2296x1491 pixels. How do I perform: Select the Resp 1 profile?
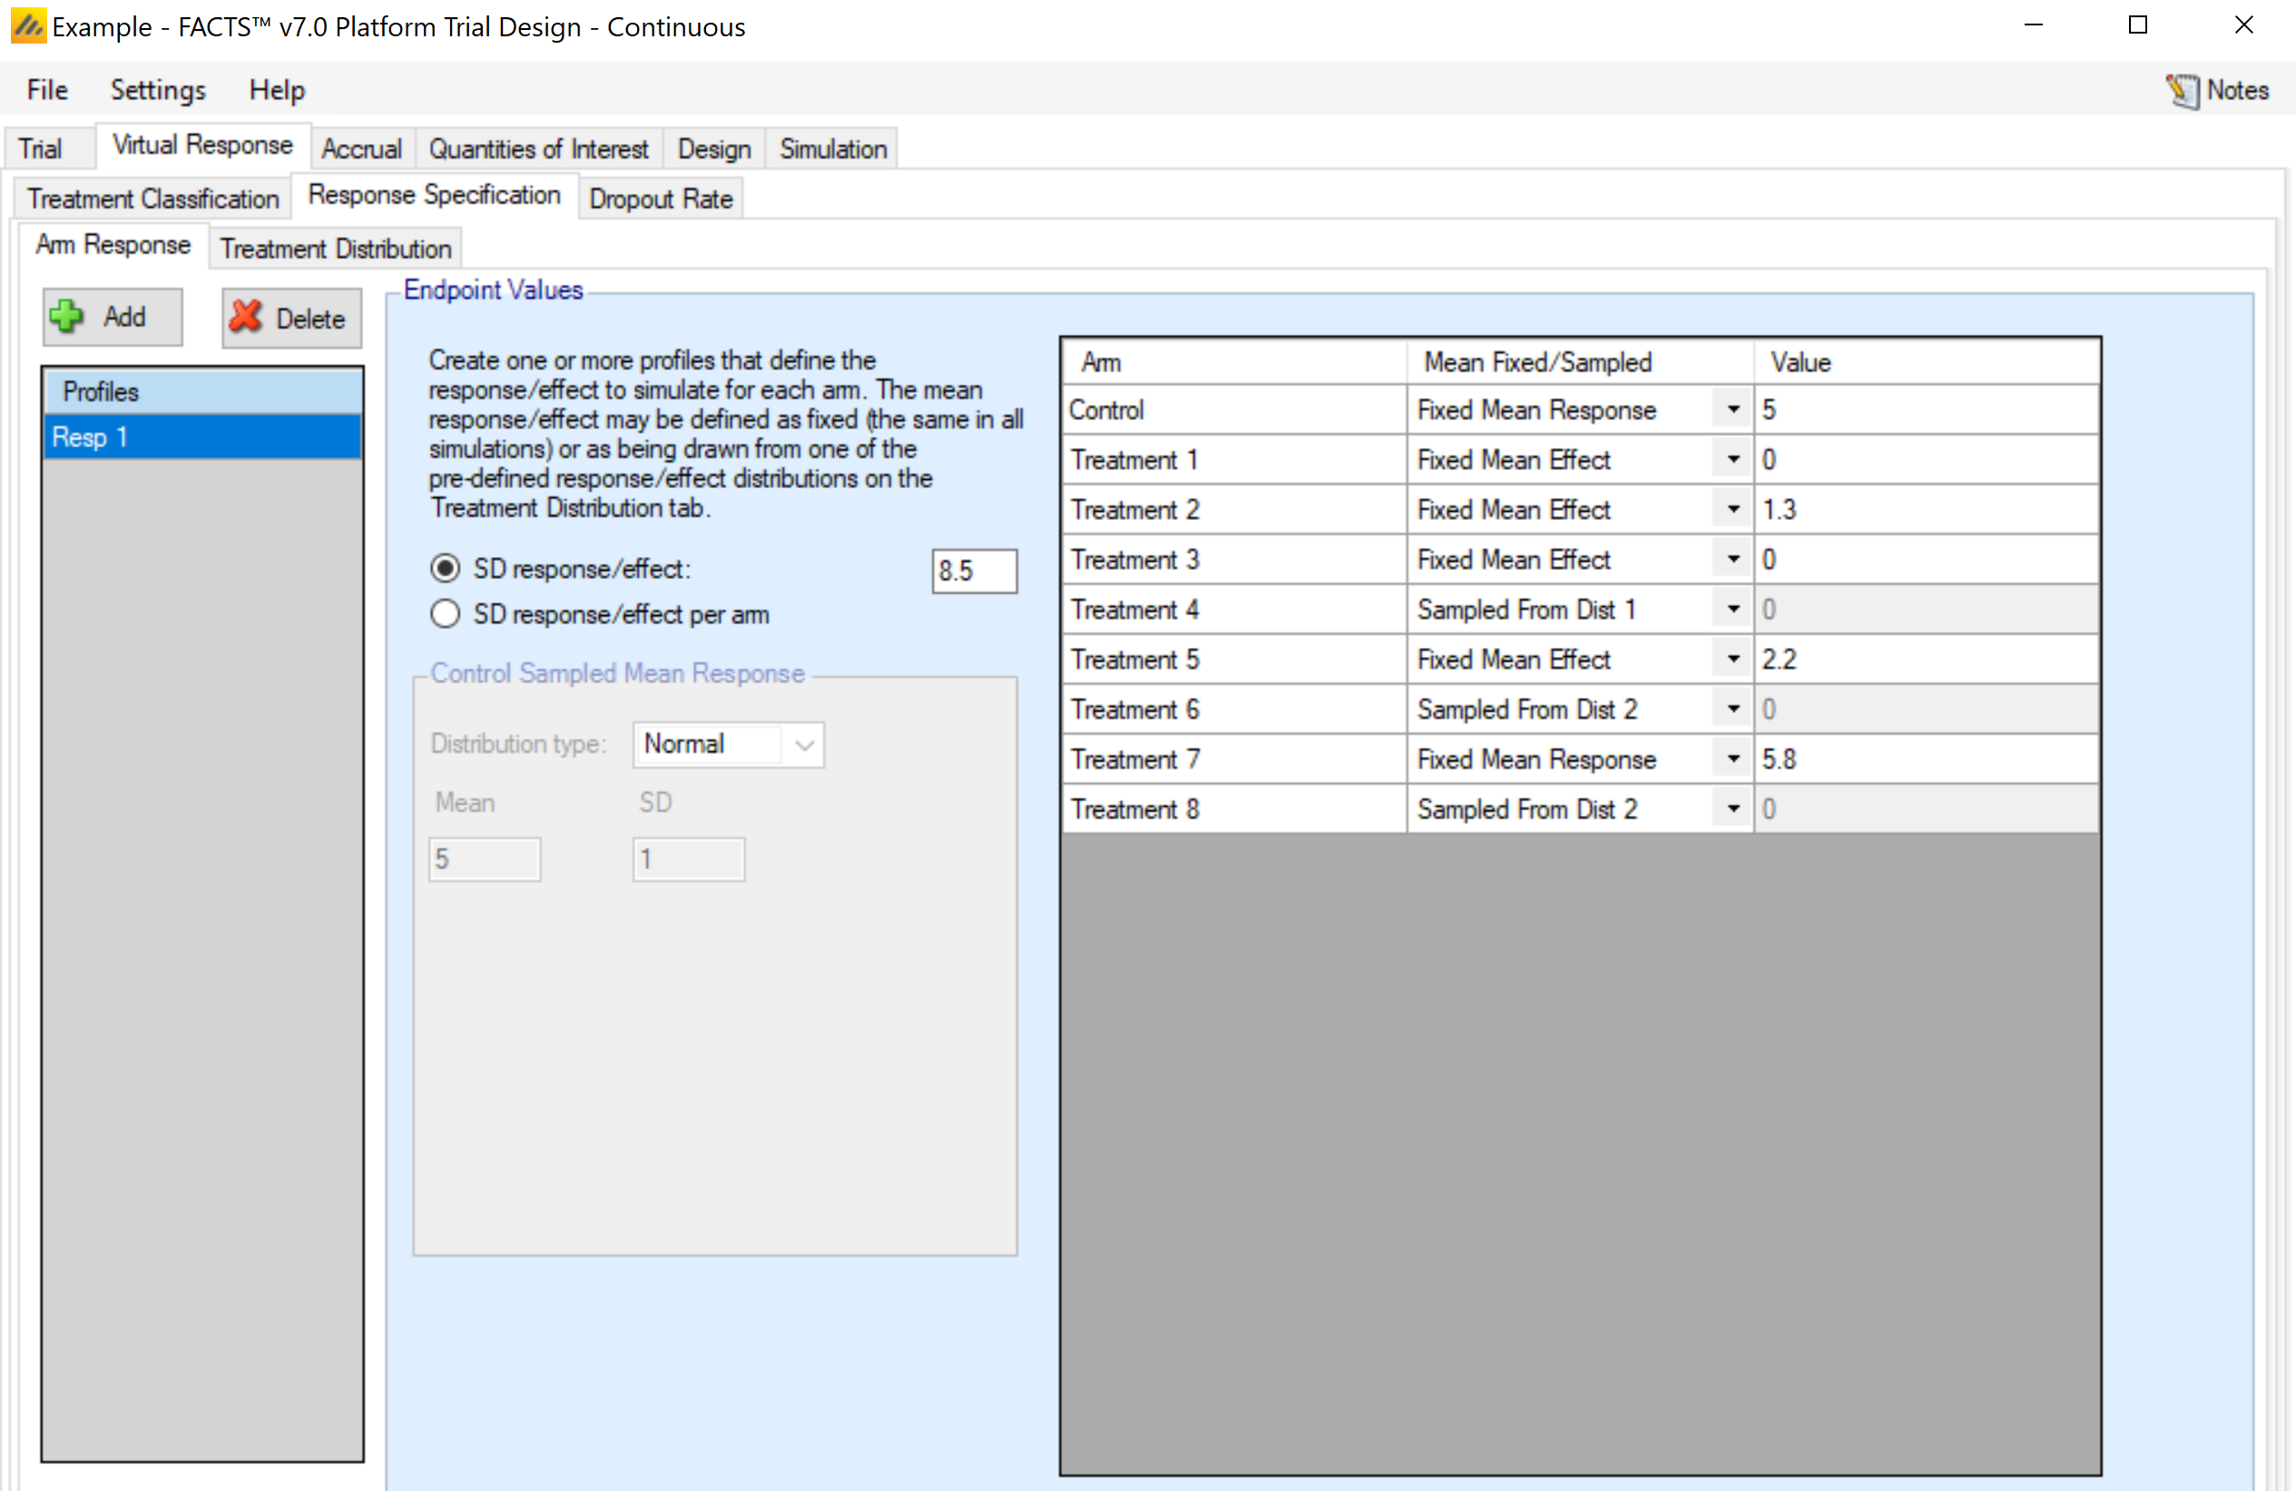202,437
